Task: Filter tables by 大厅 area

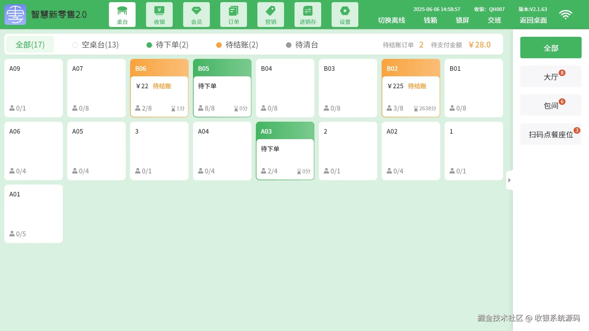Action: 551,77
